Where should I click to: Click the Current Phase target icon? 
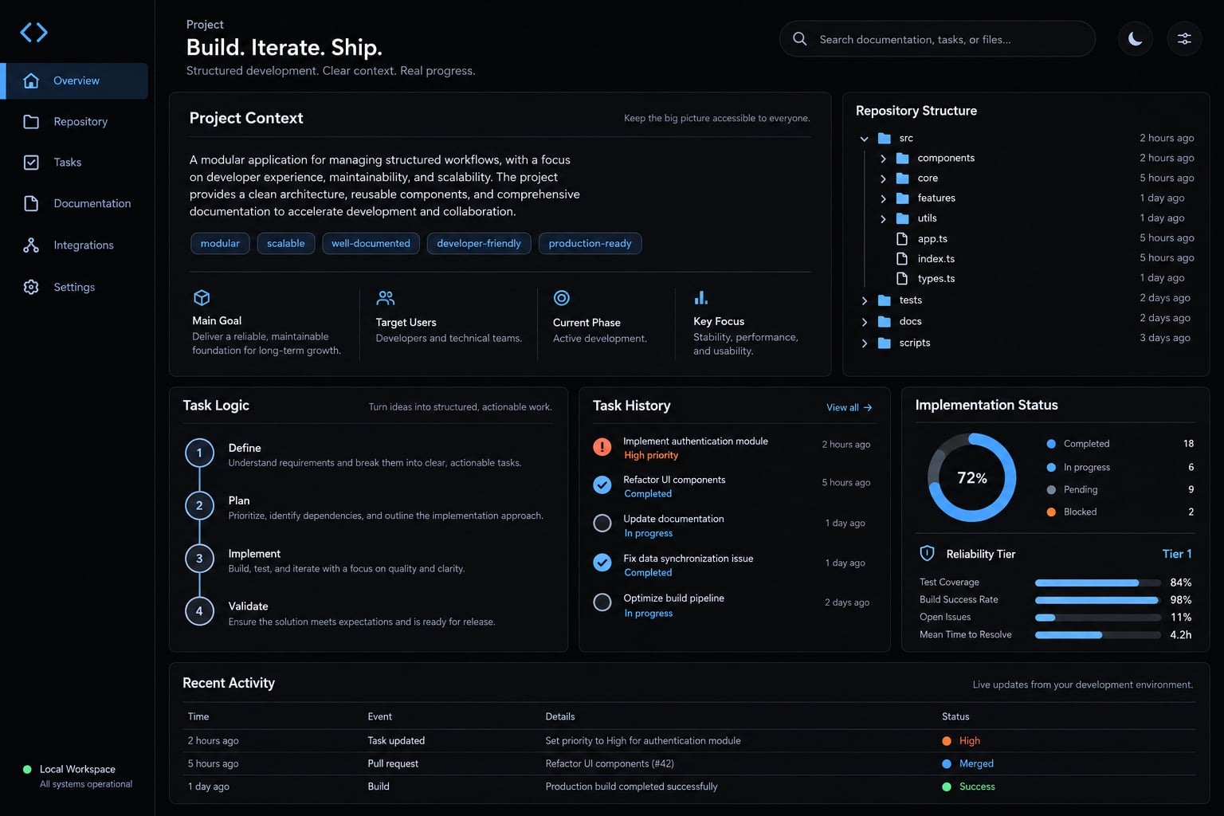562,298
